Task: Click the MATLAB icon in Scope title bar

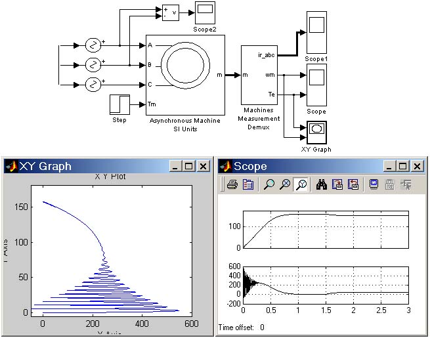Action: (x=225, y=166)
